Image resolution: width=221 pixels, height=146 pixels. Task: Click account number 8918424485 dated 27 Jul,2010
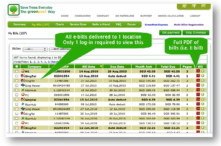click(x=62, y=85)
